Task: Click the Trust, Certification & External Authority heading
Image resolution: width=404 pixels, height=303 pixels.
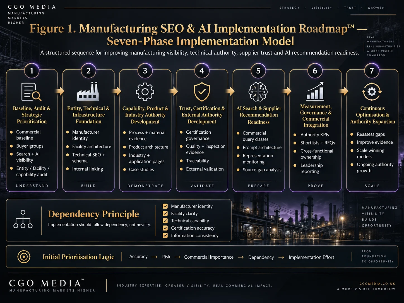Action: tap(202, 115)
